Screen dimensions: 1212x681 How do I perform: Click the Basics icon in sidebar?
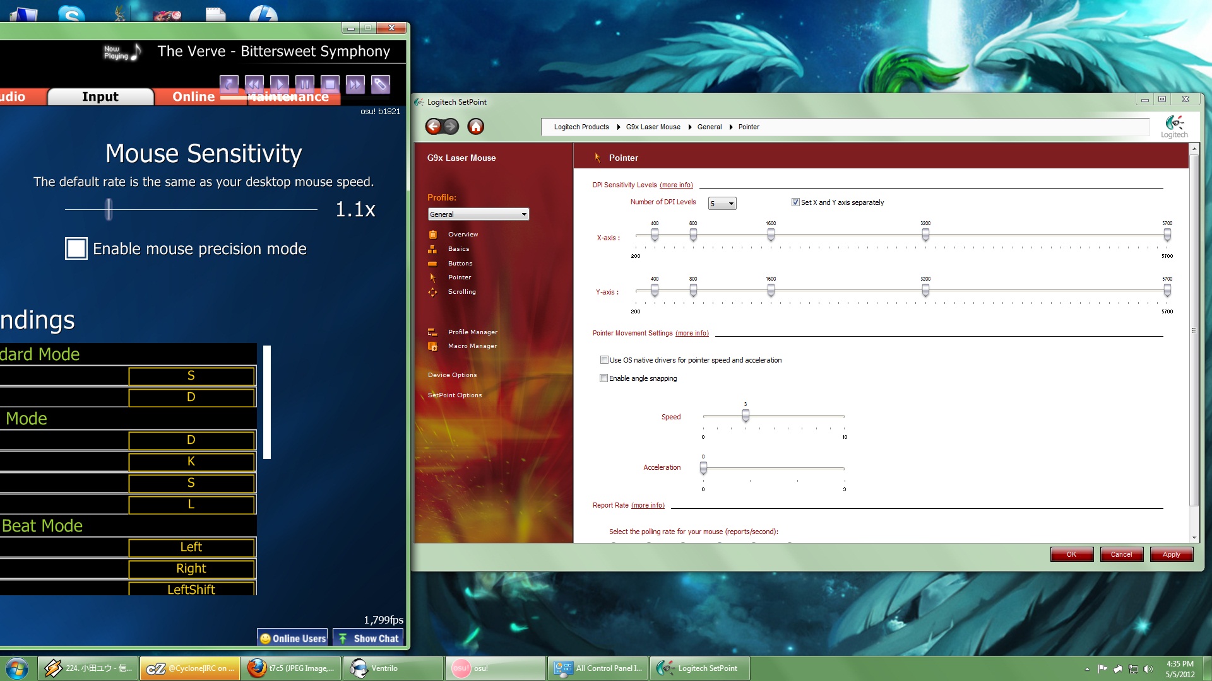coord(432,249)
